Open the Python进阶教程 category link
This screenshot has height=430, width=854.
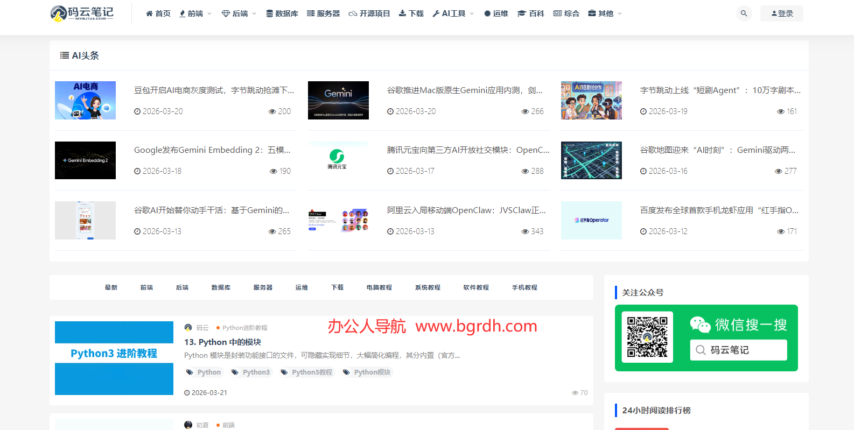click(x=244, y=328)
